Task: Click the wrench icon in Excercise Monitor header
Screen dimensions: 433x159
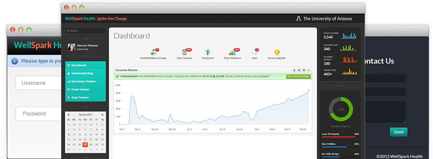Action: coord(299,70)
